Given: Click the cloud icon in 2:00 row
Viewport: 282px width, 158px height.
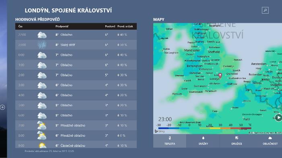Looking at the screenshot, I should coord(42,75).
